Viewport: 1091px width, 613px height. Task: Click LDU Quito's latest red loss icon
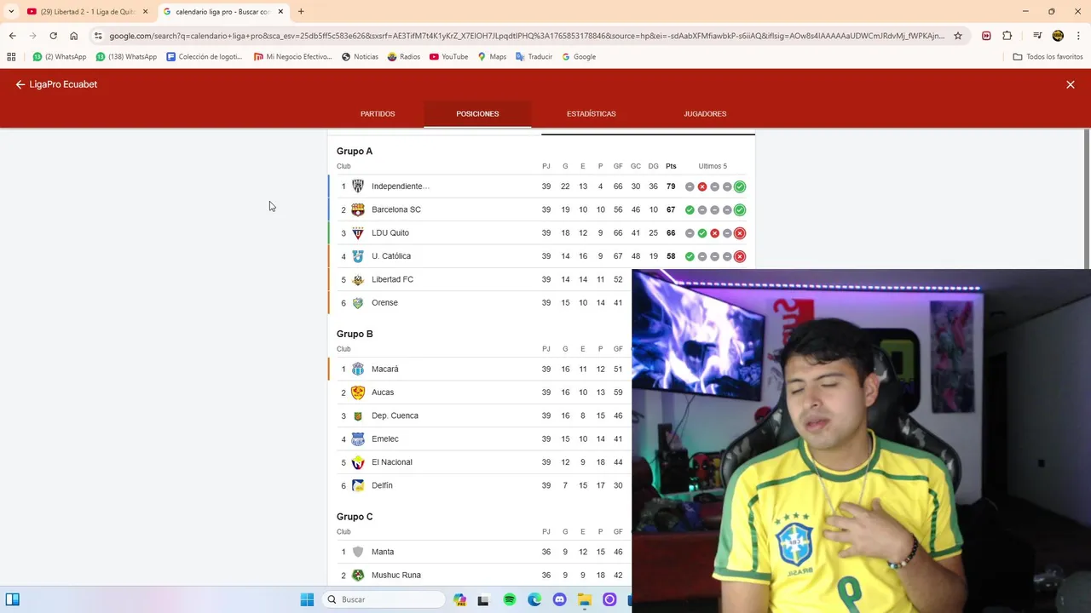(x=740, y=233)
